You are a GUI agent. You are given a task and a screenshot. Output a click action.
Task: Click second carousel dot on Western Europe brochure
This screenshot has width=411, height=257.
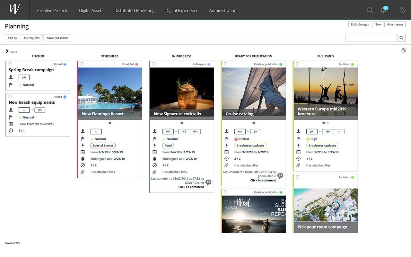click(327, 122)
